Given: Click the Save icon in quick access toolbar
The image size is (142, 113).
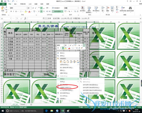Looking at the screenshot, I should 5,1.
